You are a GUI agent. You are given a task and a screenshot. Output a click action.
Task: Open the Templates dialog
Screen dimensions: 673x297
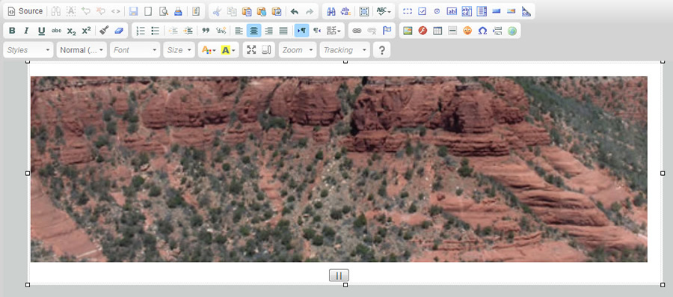[x=196, y=11]
